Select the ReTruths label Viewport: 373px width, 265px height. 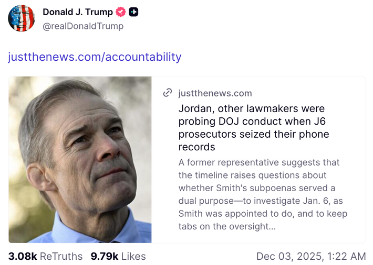pyautogui.click(x=61, y=256)
